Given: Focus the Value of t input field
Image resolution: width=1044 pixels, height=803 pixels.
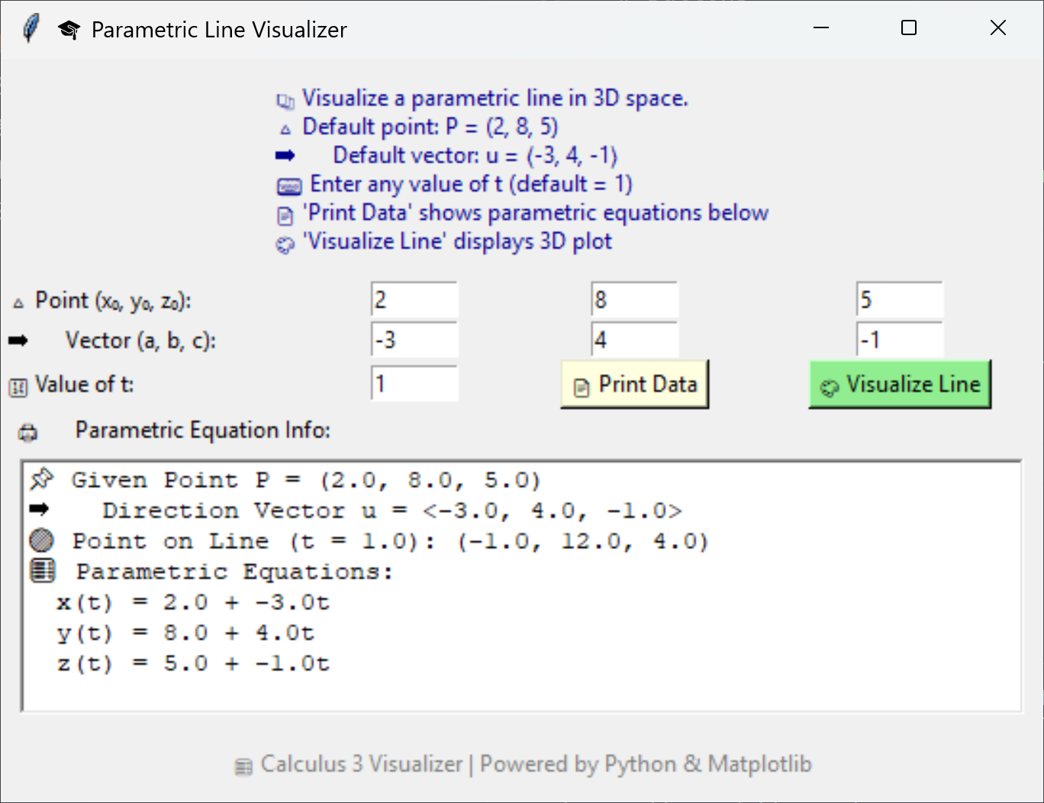Looking at the screenshot, I should tap(414, 383).
